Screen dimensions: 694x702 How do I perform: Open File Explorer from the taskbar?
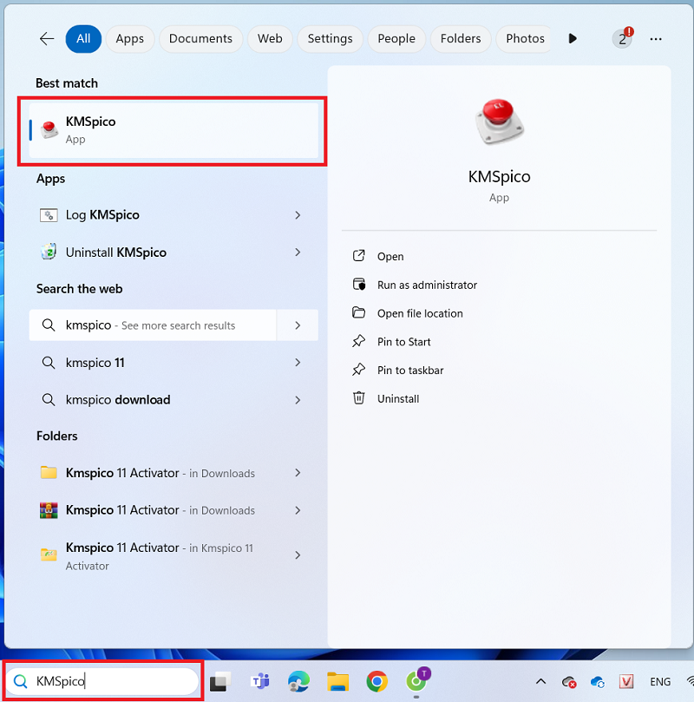click(x=337, y=681)
